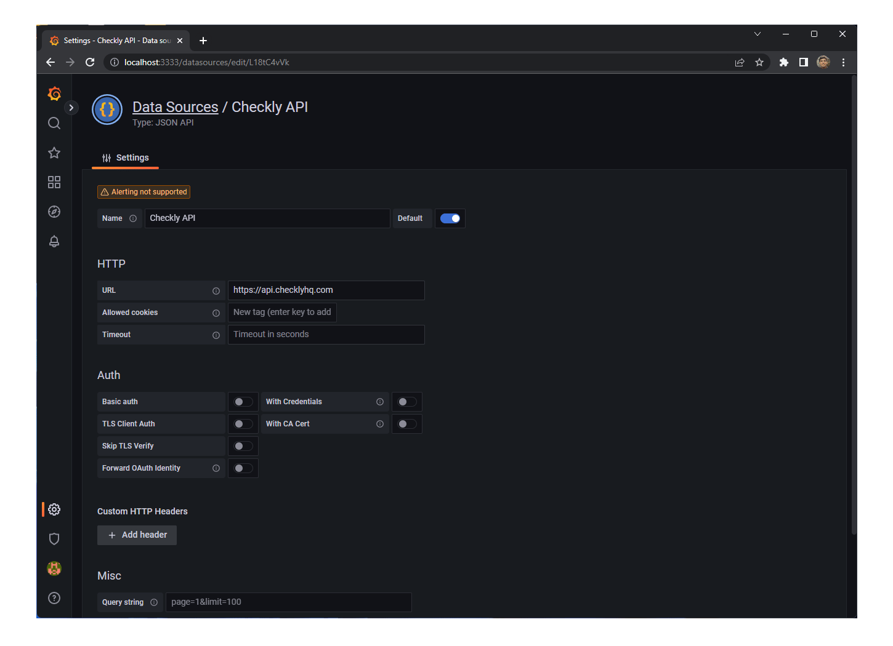The image size is (893, 646).
Task: Open the Data Sources breadcrumb link
Action: (176, 107)
